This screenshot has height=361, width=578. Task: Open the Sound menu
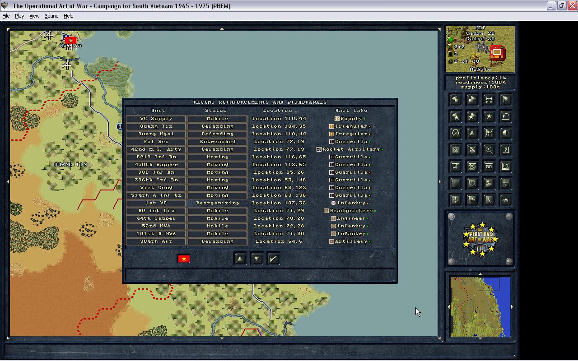pos(51,16)
